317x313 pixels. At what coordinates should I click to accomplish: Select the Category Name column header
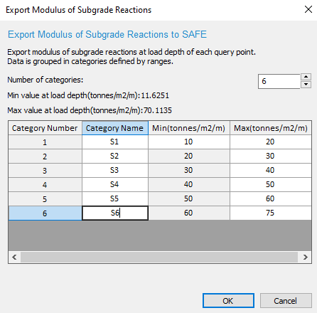115,128
